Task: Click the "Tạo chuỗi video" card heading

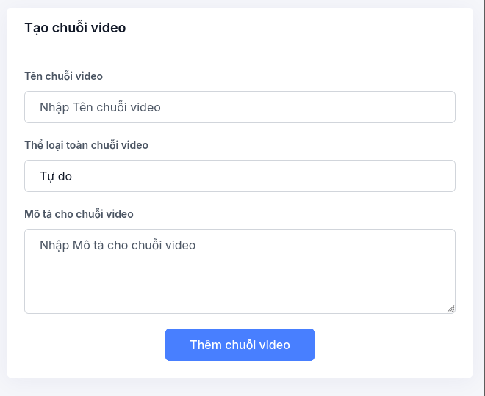Action: pos(75,28)
